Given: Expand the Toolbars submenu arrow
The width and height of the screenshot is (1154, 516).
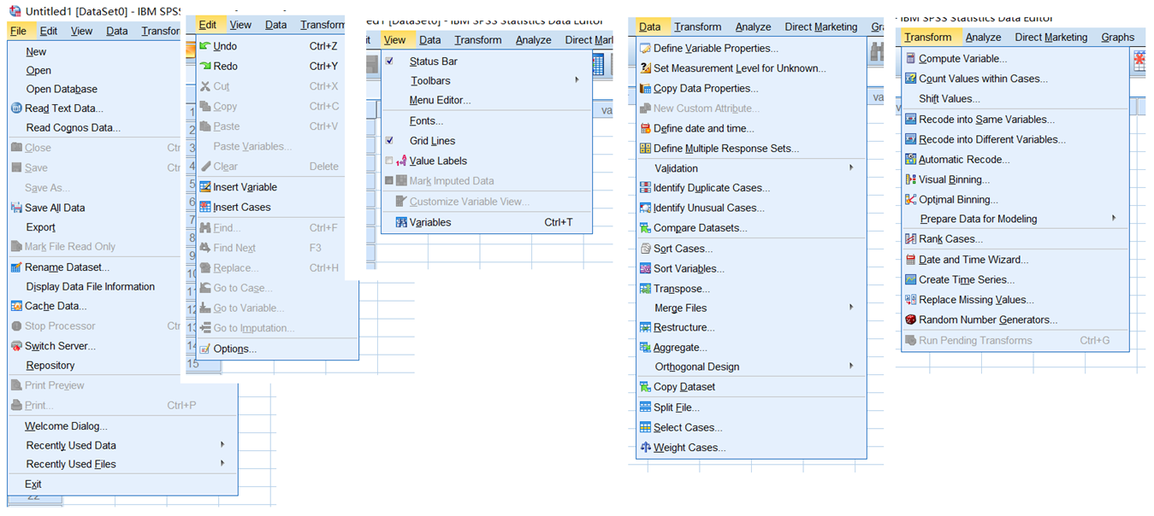Looking at the screenshot, I should 577,80.
